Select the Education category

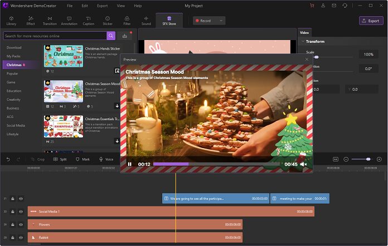tap(14, 91)
